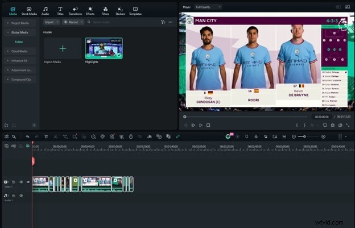The height and width of the screenshot is (228, 355).
Task: Open the Full Quality playback dropdown
Action: [208, 7]
